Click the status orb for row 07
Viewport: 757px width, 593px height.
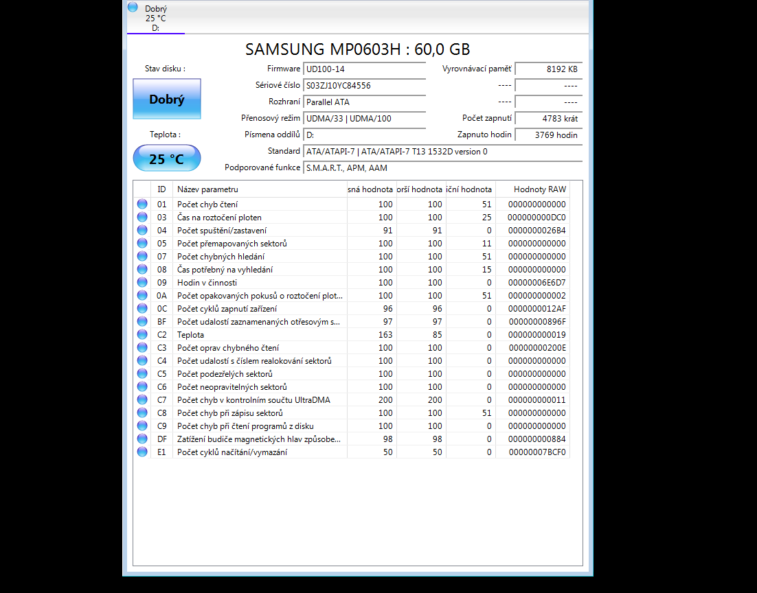tap(142, 256)
